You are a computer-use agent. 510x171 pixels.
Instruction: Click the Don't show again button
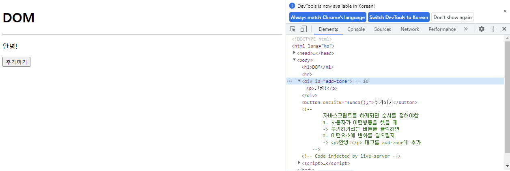pyautogui.click(x=452, y=17)
